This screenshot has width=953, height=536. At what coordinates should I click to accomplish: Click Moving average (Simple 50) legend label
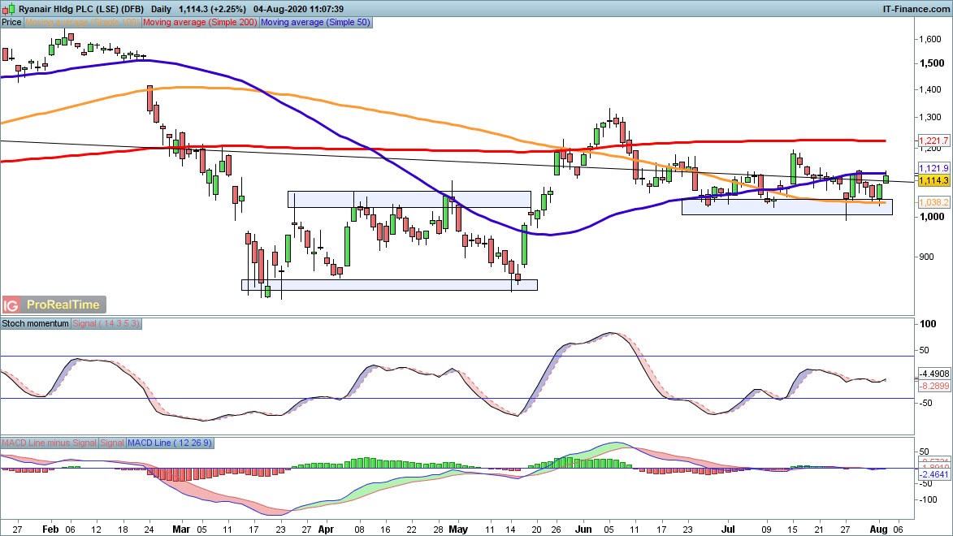coord(315,23)
